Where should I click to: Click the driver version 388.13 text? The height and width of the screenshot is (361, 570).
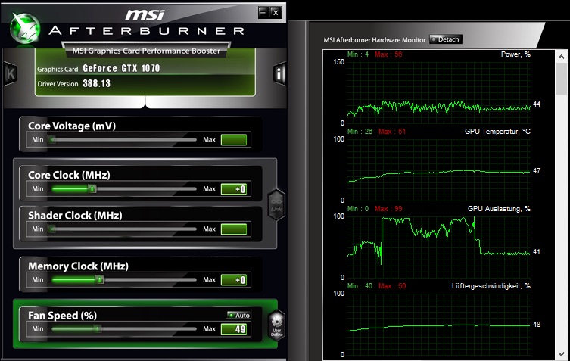(x=96, y=83)
